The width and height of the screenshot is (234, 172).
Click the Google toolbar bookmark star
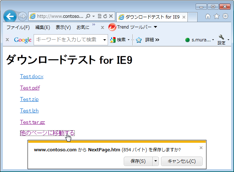(x=139, y=40)
